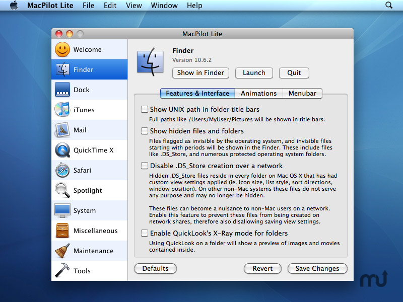
Task: Switch to the Features & Interface tab
Action: (x=197, y=93)
